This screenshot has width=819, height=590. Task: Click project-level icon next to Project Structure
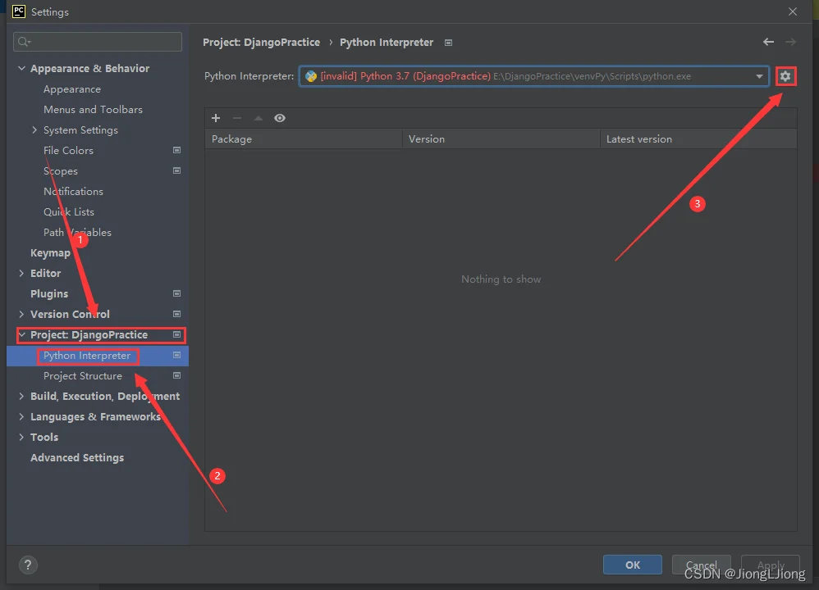(x=177, y=375)
